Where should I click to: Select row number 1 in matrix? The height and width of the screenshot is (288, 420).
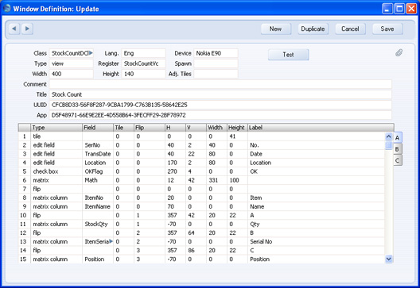[25, 136]
